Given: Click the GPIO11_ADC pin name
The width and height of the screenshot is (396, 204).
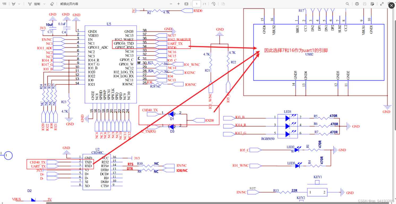Looking at the screenshot, I should click(98, 47).
